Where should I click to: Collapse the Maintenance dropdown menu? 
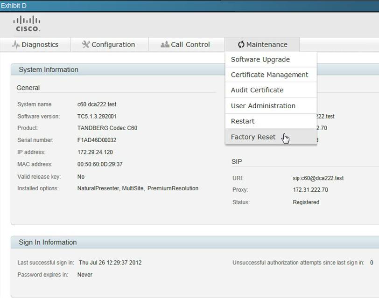pos(262,45)
